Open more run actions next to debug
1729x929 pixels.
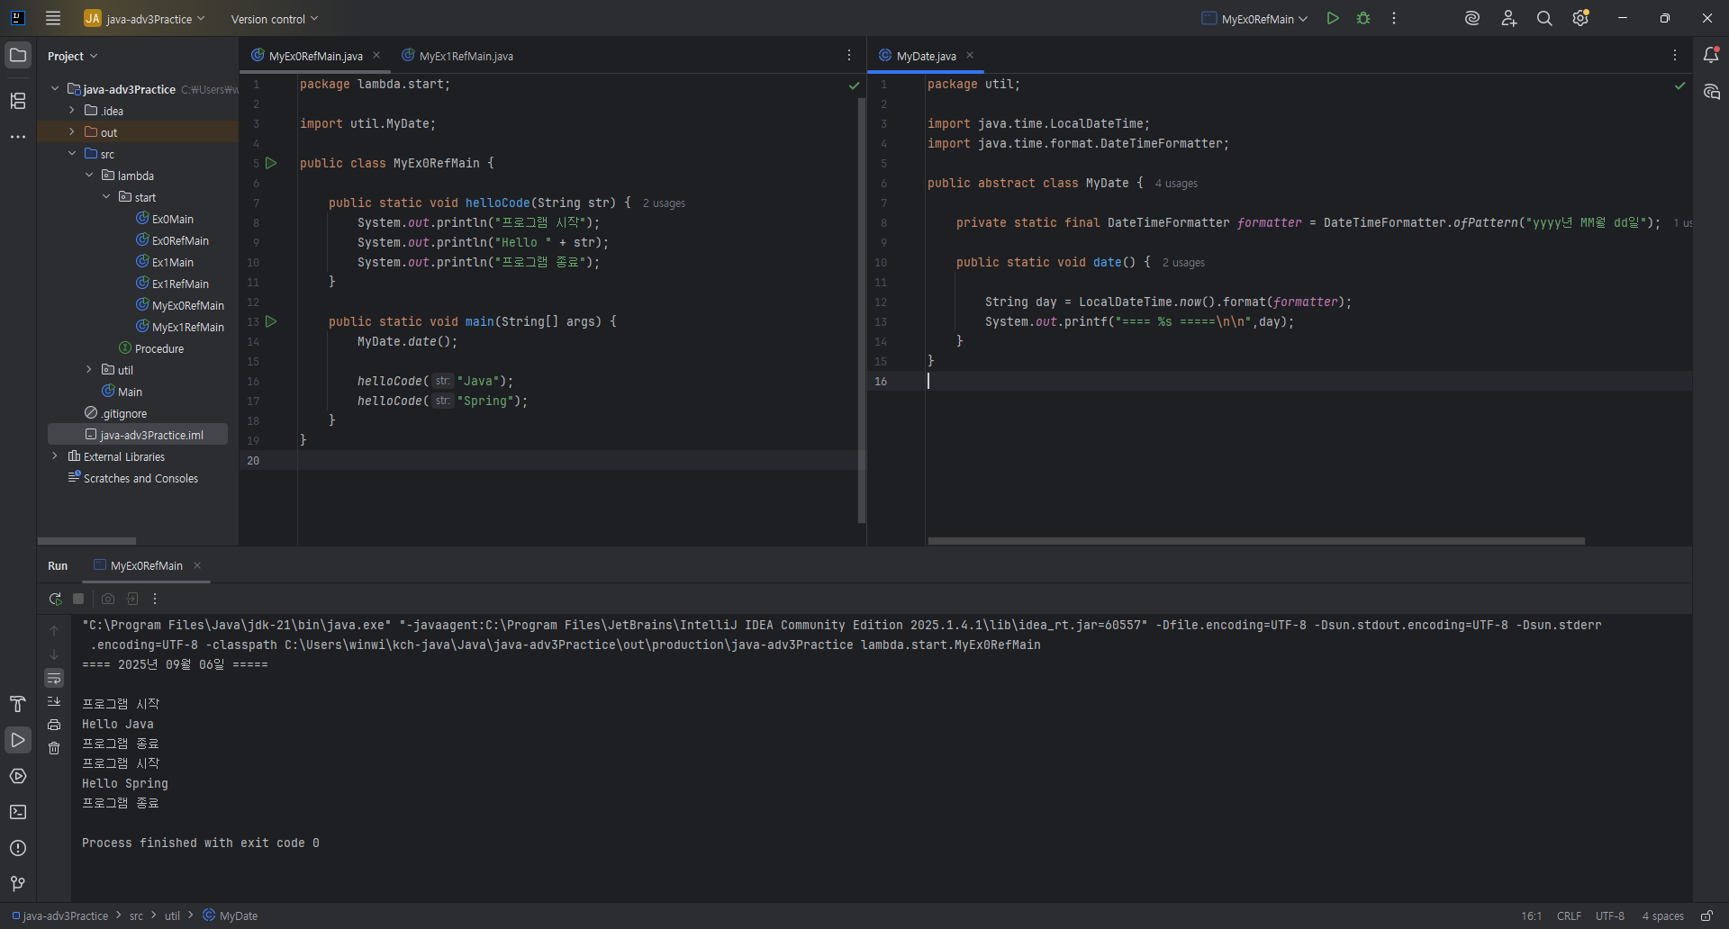click(x=1394, y=18)
